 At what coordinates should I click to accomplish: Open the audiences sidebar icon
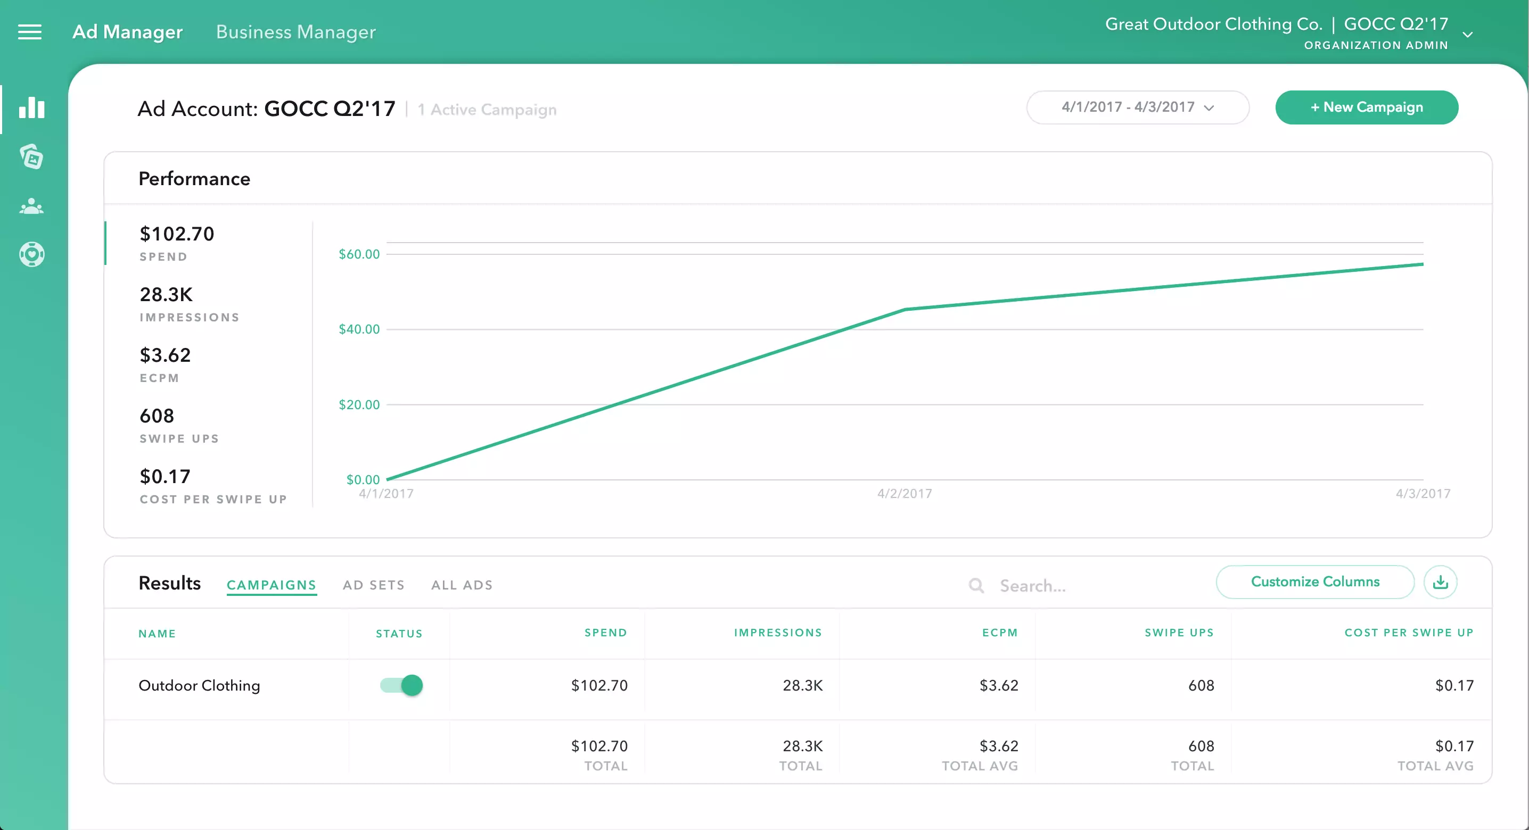(31, 206)
